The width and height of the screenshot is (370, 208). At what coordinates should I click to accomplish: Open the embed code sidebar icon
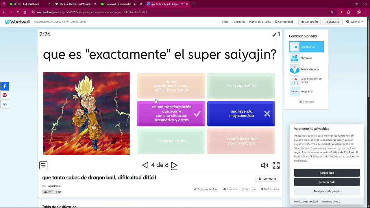[x=5, y=104]
